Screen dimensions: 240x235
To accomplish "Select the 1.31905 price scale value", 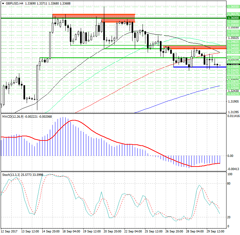I will [x=233, y=102].
